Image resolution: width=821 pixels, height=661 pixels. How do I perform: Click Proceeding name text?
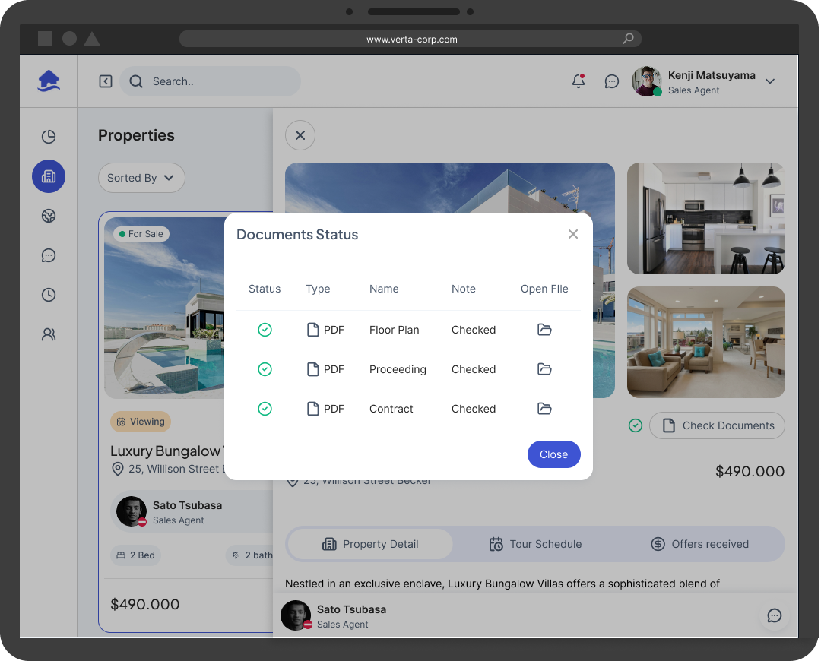pos(398,369)
